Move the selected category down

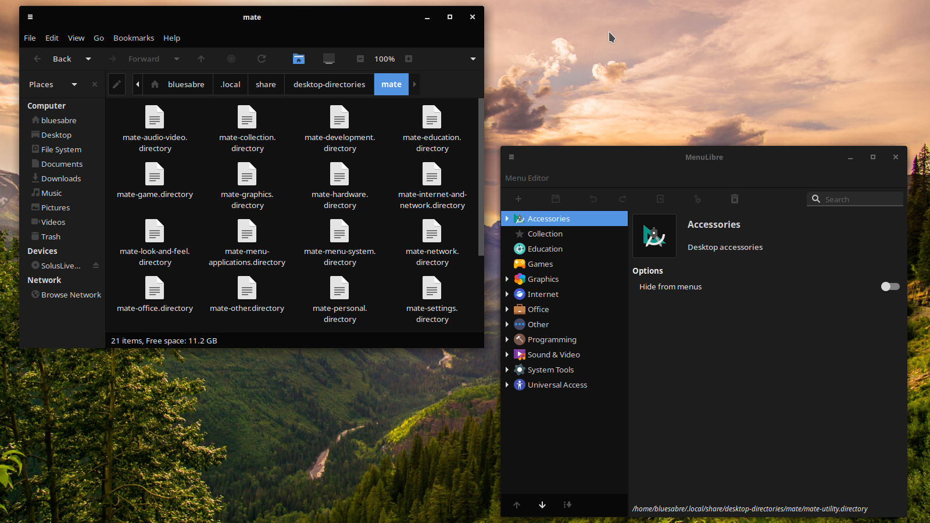[x=542, y=505]
